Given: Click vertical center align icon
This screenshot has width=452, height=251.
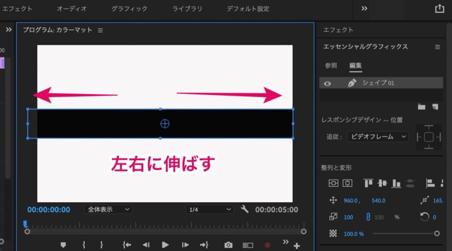Looking at the screenshot, I should tap(334, 183).
